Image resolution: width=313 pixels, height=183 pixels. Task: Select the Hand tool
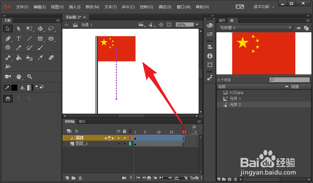(x=19, y=76)
